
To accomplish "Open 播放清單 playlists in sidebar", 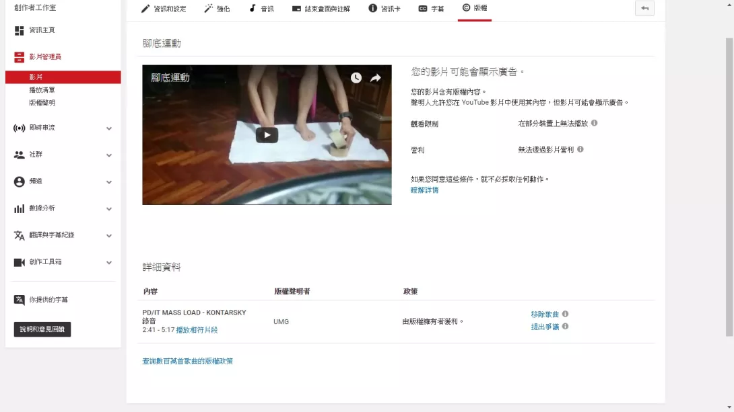I will pyautogui.click(x=42, y=89).
